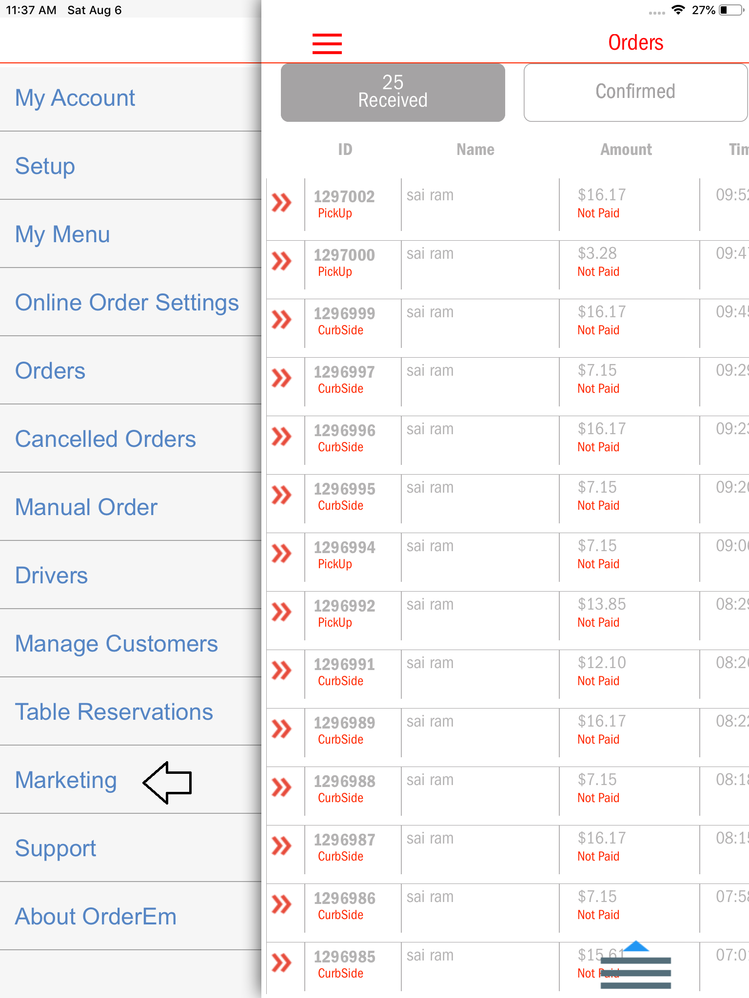Tap Not Paid on order 1296992

pyautogui.click(x=598, y=622)
